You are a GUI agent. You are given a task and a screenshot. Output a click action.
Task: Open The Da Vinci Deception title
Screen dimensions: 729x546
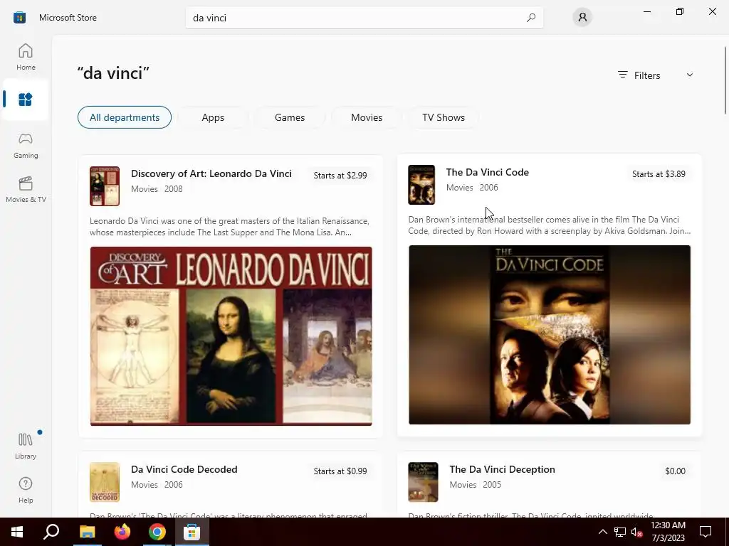(502, 469)
